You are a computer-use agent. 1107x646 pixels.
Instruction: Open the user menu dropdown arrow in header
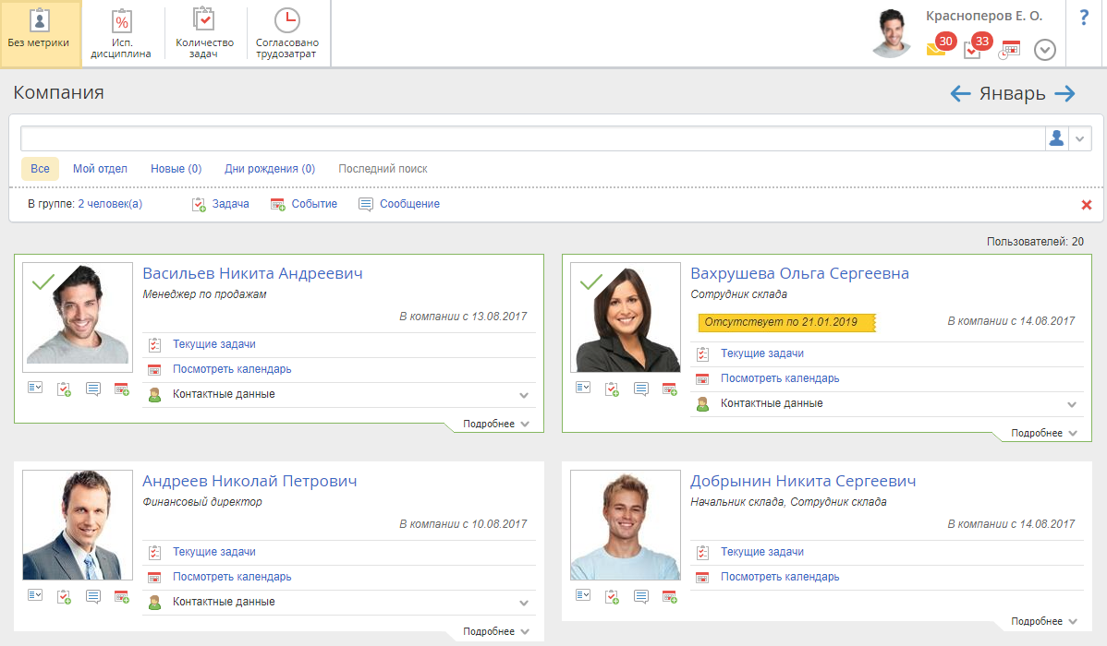click(x=1044, y=50)
